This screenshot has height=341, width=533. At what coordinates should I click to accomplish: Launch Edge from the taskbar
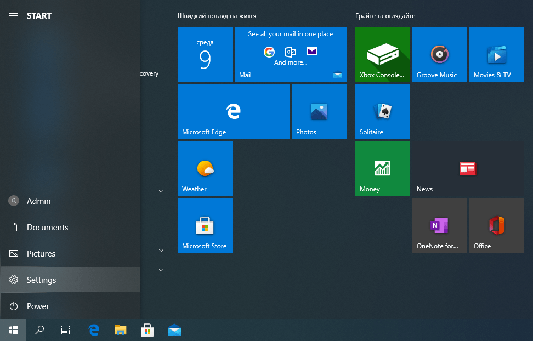pyautogui.click(x=94, y=330)
